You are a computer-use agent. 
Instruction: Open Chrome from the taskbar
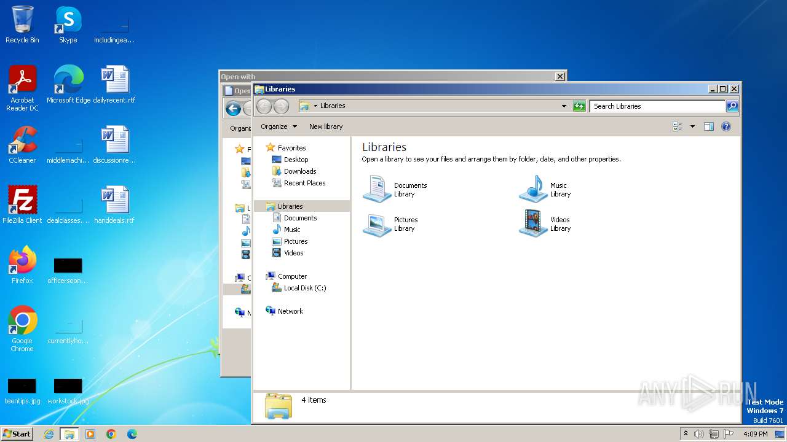point(111,434)
